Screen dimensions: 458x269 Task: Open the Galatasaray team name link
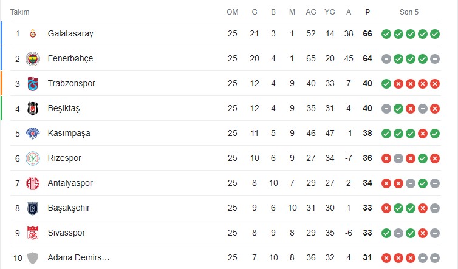tap(70, 33)
